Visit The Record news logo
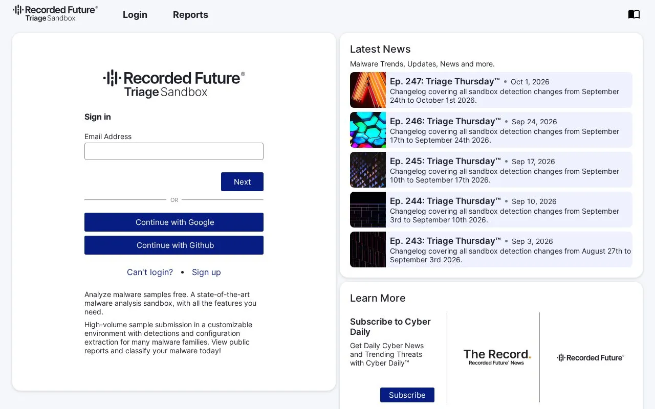The width and height of the screenshot is (655, 409). (497, 357)
